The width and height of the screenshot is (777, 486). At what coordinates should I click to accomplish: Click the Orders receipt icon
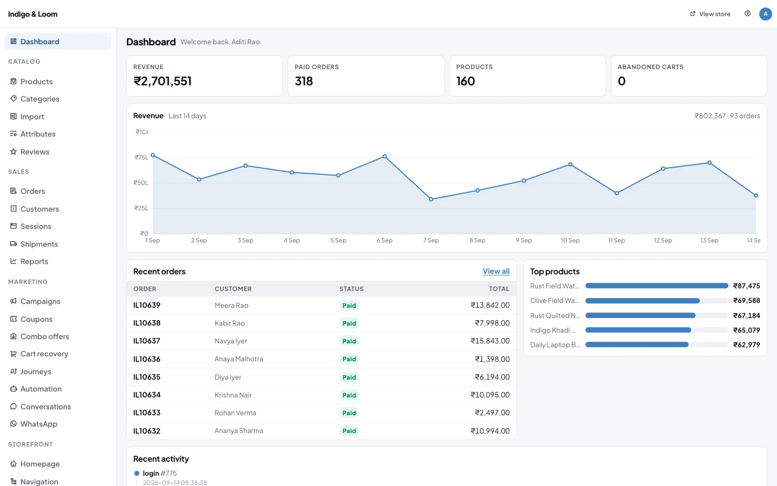(x=14, y=191)
